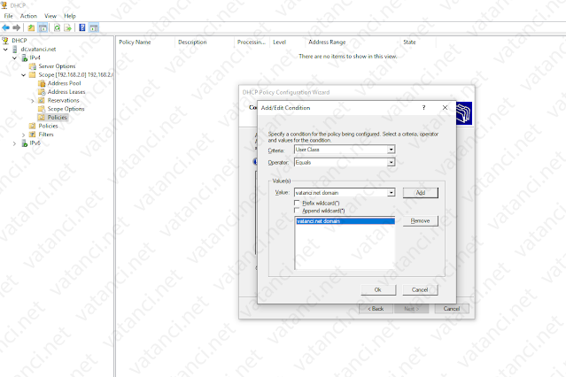Click the Filters node icon
The width and height of the screenshot is (566, 377).
(x=33, y=135)
